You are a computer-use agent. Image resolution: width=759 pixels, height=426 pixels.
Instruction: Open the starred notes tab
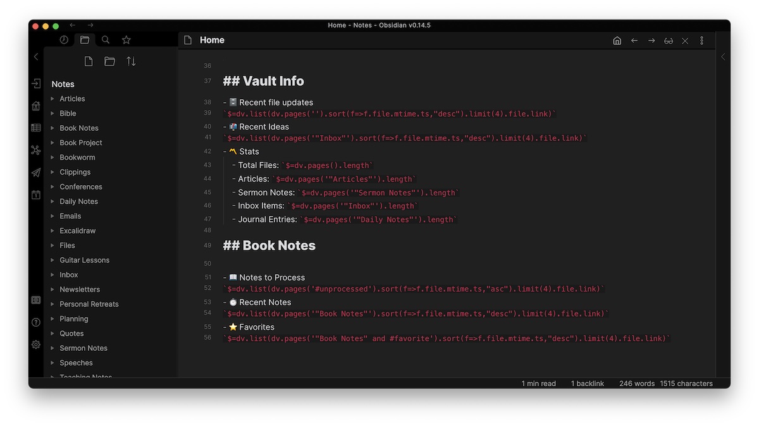click(126, 40)
